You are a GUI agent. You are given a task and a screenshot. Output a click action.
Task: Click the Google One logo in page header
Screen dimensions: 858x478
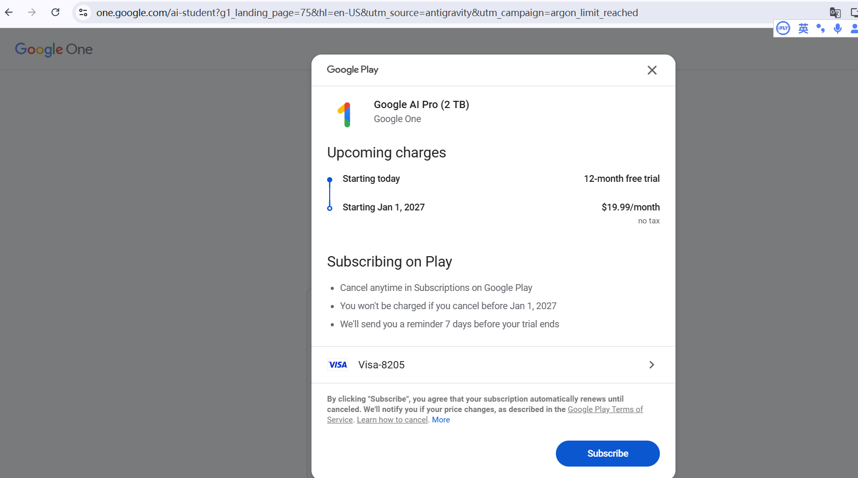tap(54, 49)
